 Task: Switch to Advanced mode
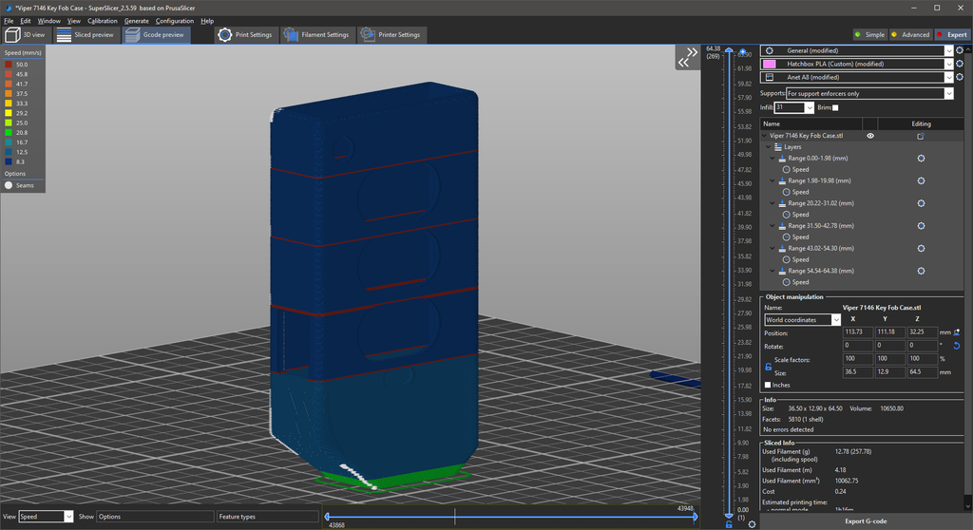910,35
